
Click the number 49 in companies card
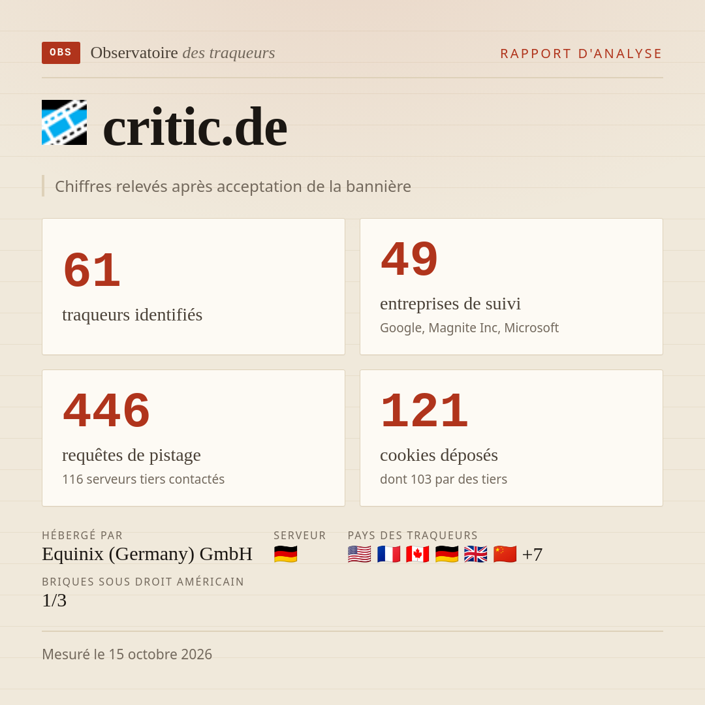409,259
